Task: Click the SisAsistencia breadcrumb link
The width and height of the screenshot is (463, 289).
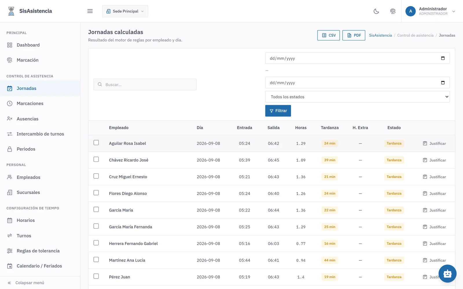Action: pos(380,35)
